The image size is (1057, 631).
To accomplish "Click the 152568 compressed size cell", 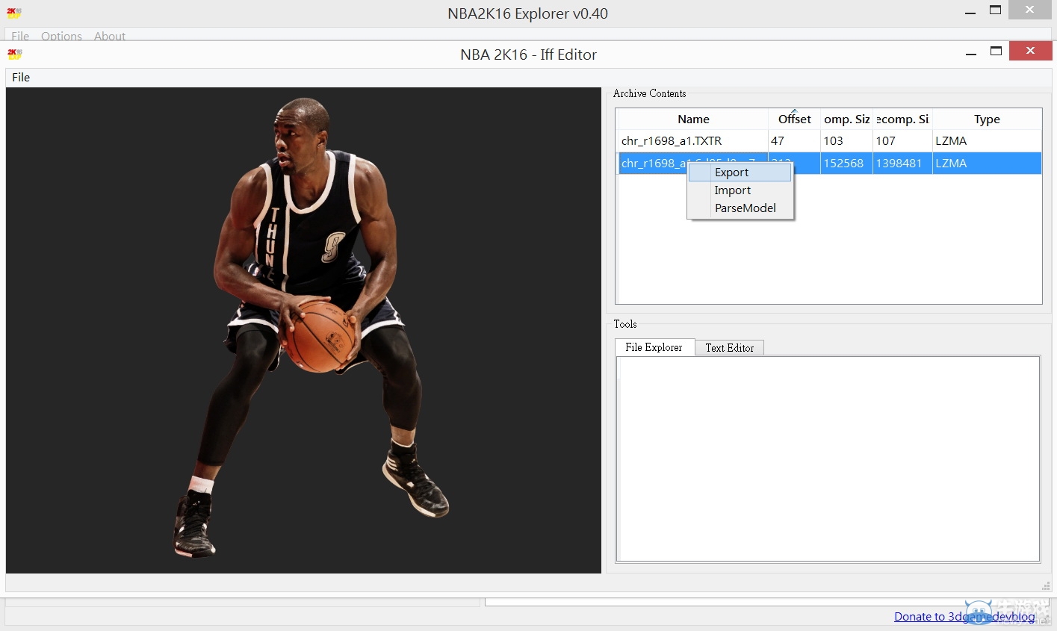I will (x=846, y=164).
